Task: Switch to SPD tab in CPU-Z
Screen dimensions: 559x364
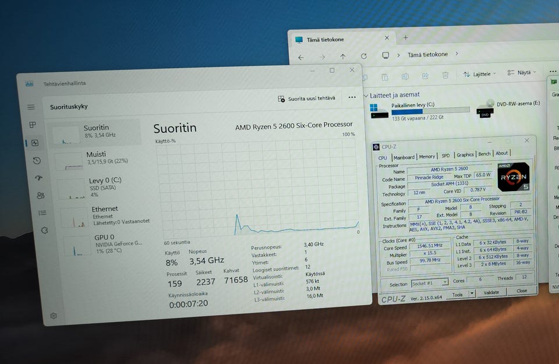Action: (445, 156)
